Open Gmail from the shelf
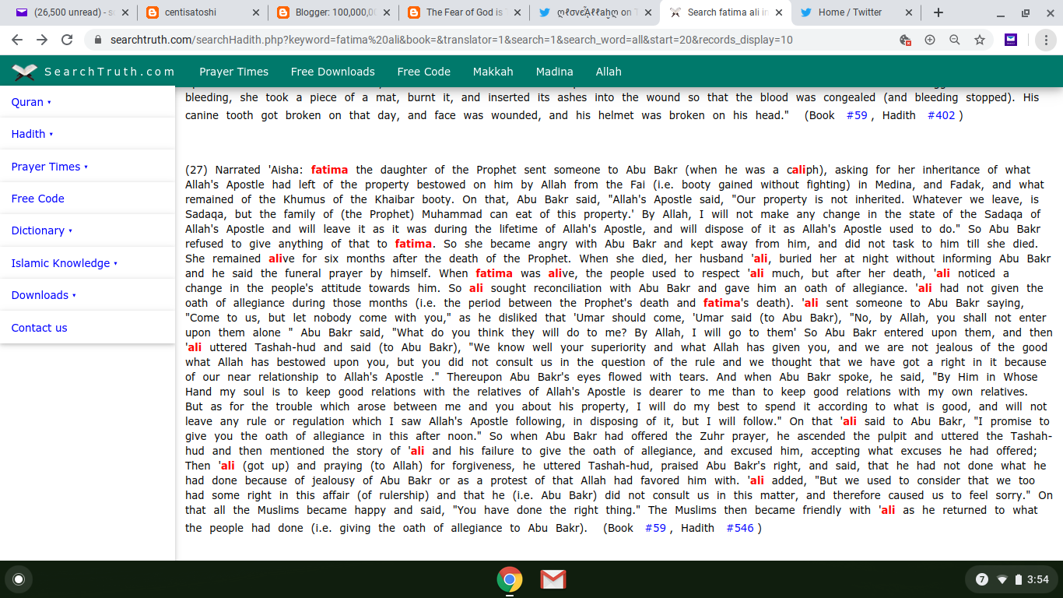The image size is (1063, 598). coord(553,579)
